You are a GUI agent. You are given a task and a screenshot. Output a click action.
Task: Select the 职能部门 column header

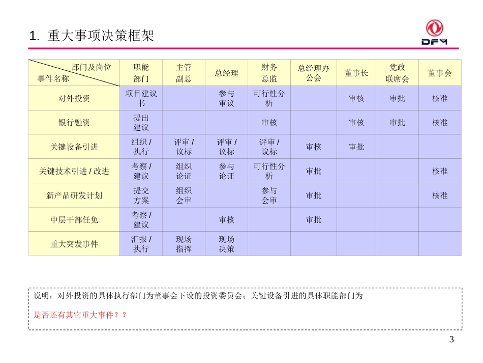click(141, 73)
